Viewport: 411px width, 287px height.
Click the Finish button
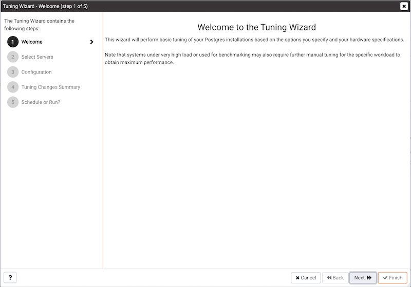[393, 278]
